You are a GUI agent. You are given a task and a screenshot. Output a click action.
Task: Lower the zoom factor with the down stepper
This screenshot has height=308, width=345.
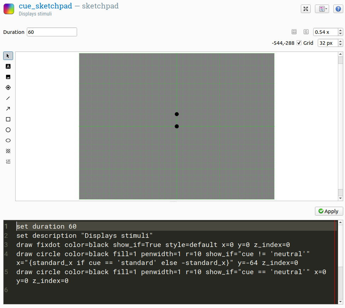[340, 34]
